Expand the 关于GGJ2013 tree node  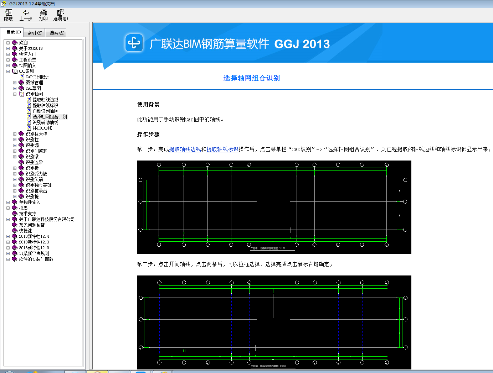(8, 48)
